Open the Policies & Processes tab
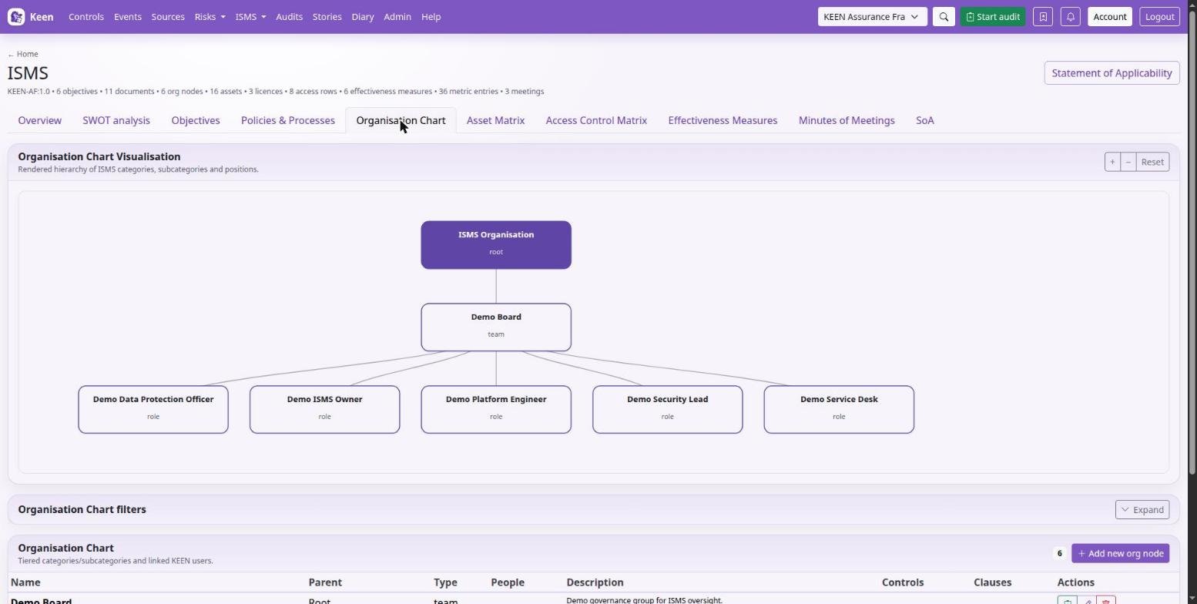This screenshot has width=1197, height=604. click(x=288, y=121)
